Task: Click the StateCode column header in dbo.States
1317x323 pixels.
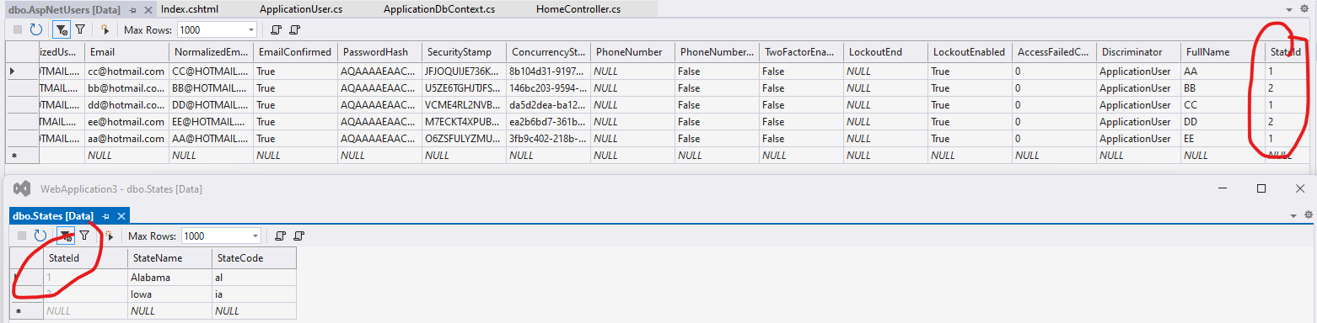Action: tap(254, 258)
